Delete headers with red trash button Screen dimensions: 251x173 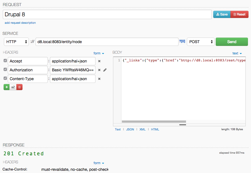click(x=19, y=87)
